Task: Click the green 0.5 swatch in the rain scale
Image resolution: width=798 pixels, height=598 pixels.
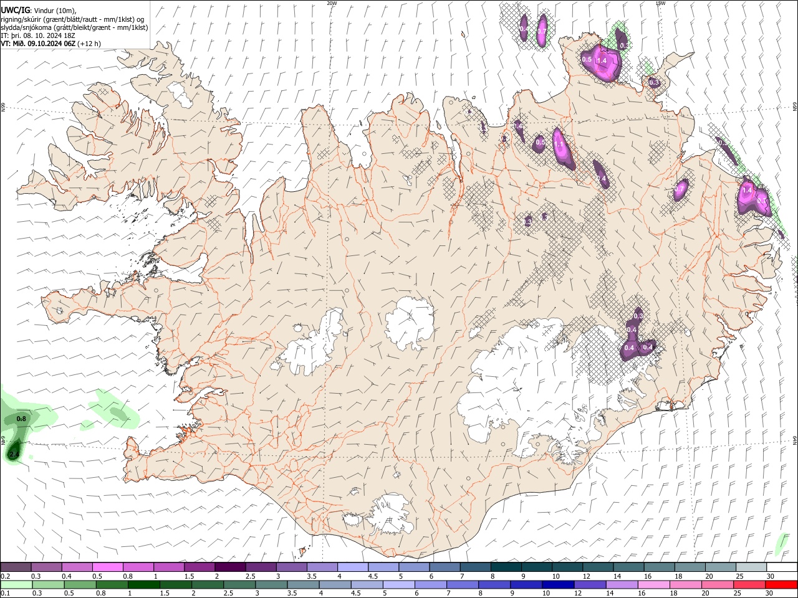Action: coord(80,584)
